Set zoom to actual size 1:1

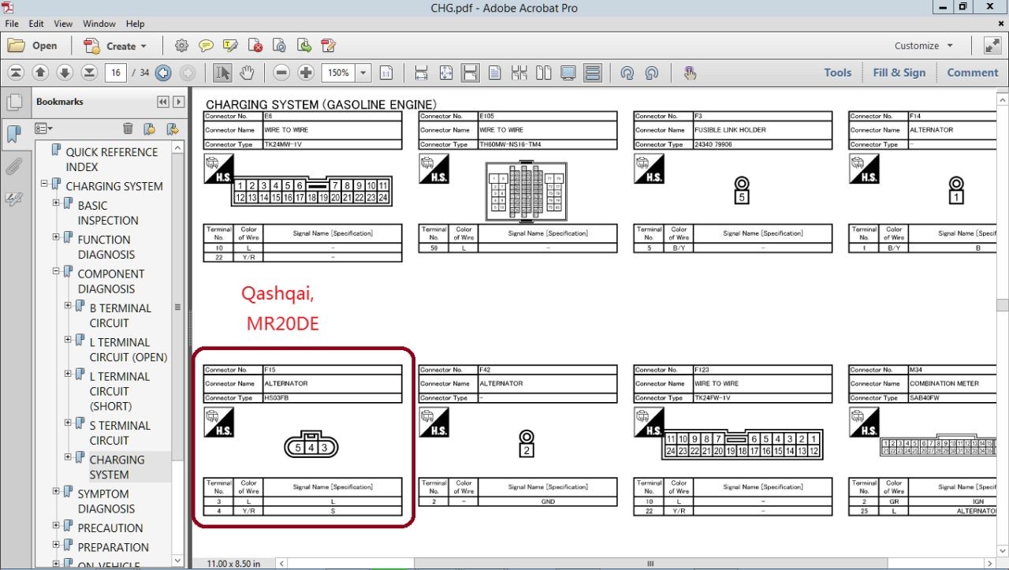pos(386,73)
